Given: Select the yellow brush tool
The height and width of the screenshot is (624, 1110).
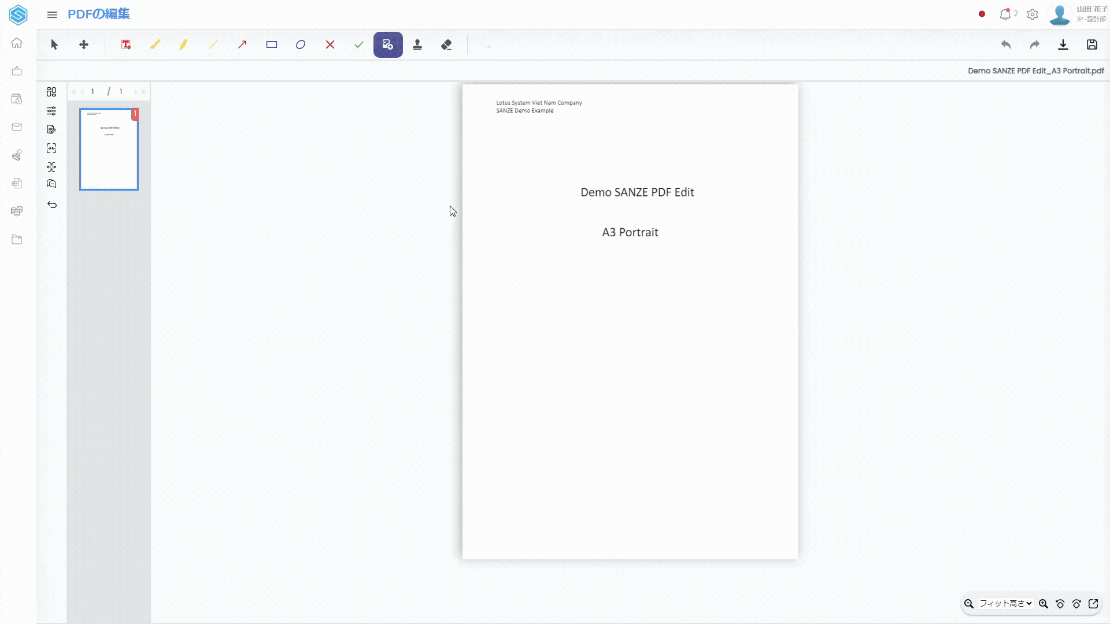Looking at the screenshot, I should pos(155,44).
